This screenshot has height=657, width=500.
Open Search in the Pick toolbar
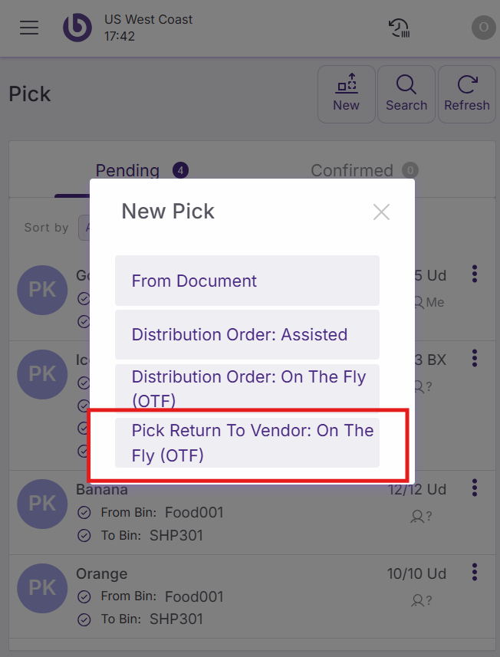(406, 94)
